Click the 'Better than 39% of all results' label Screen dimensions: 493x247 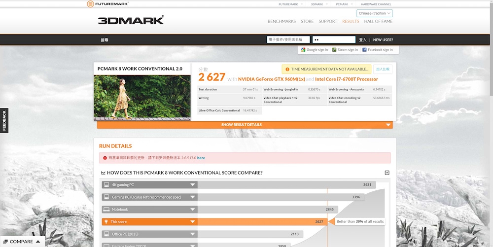click(360, 221)
